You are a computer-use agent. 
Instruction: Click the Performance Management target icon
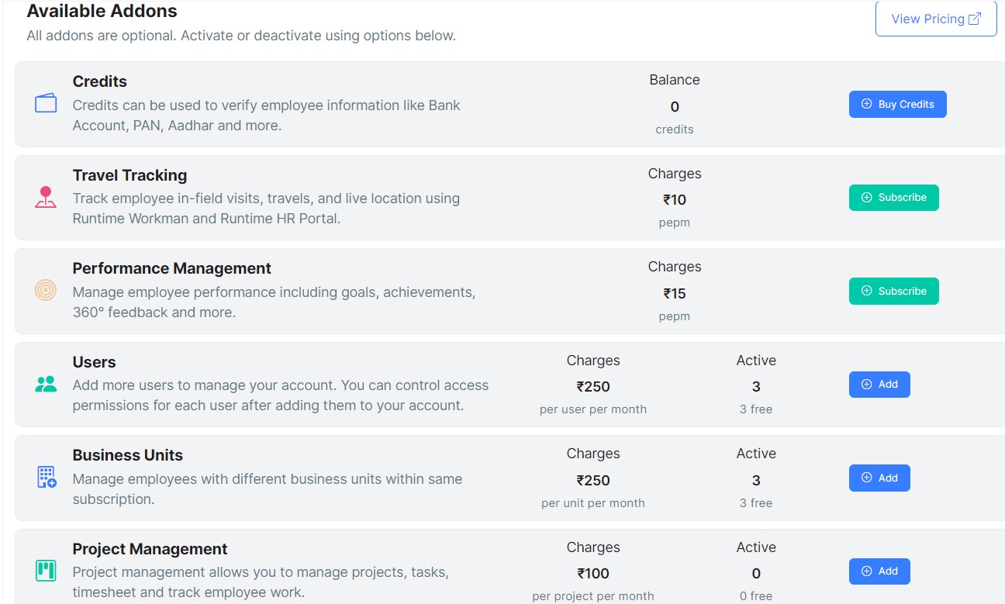(46, 290)
